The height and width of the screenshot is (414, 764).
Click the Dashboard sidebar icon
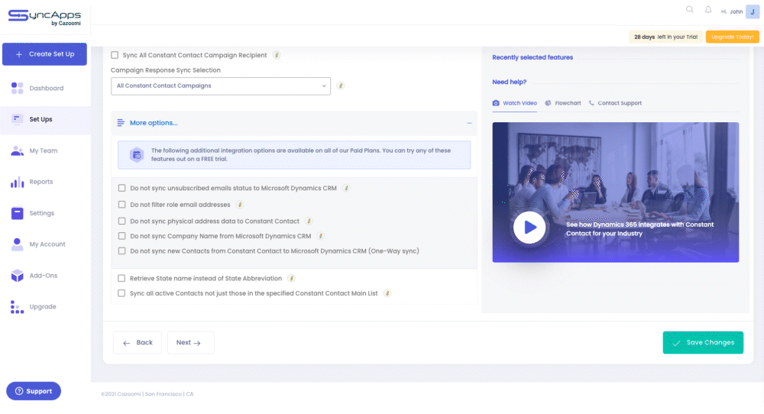coord(17,88)
